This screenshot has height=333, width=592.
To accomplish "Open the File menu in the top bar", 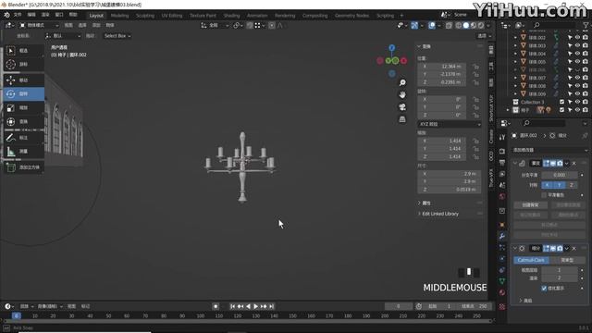I will click(x=18, y=15).
